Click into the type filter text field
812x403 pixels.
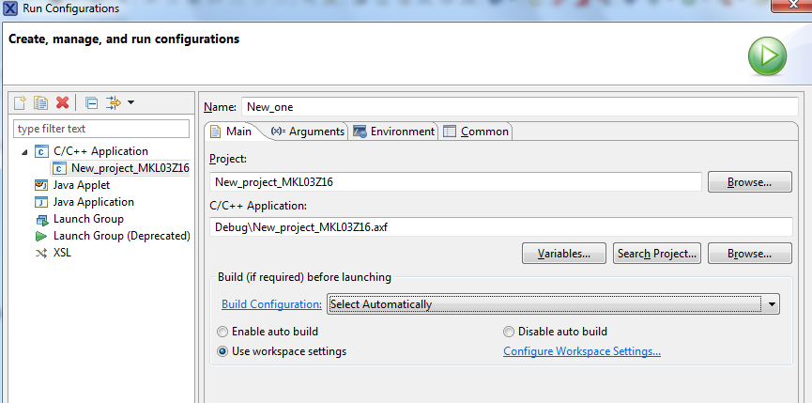point(101,129)
